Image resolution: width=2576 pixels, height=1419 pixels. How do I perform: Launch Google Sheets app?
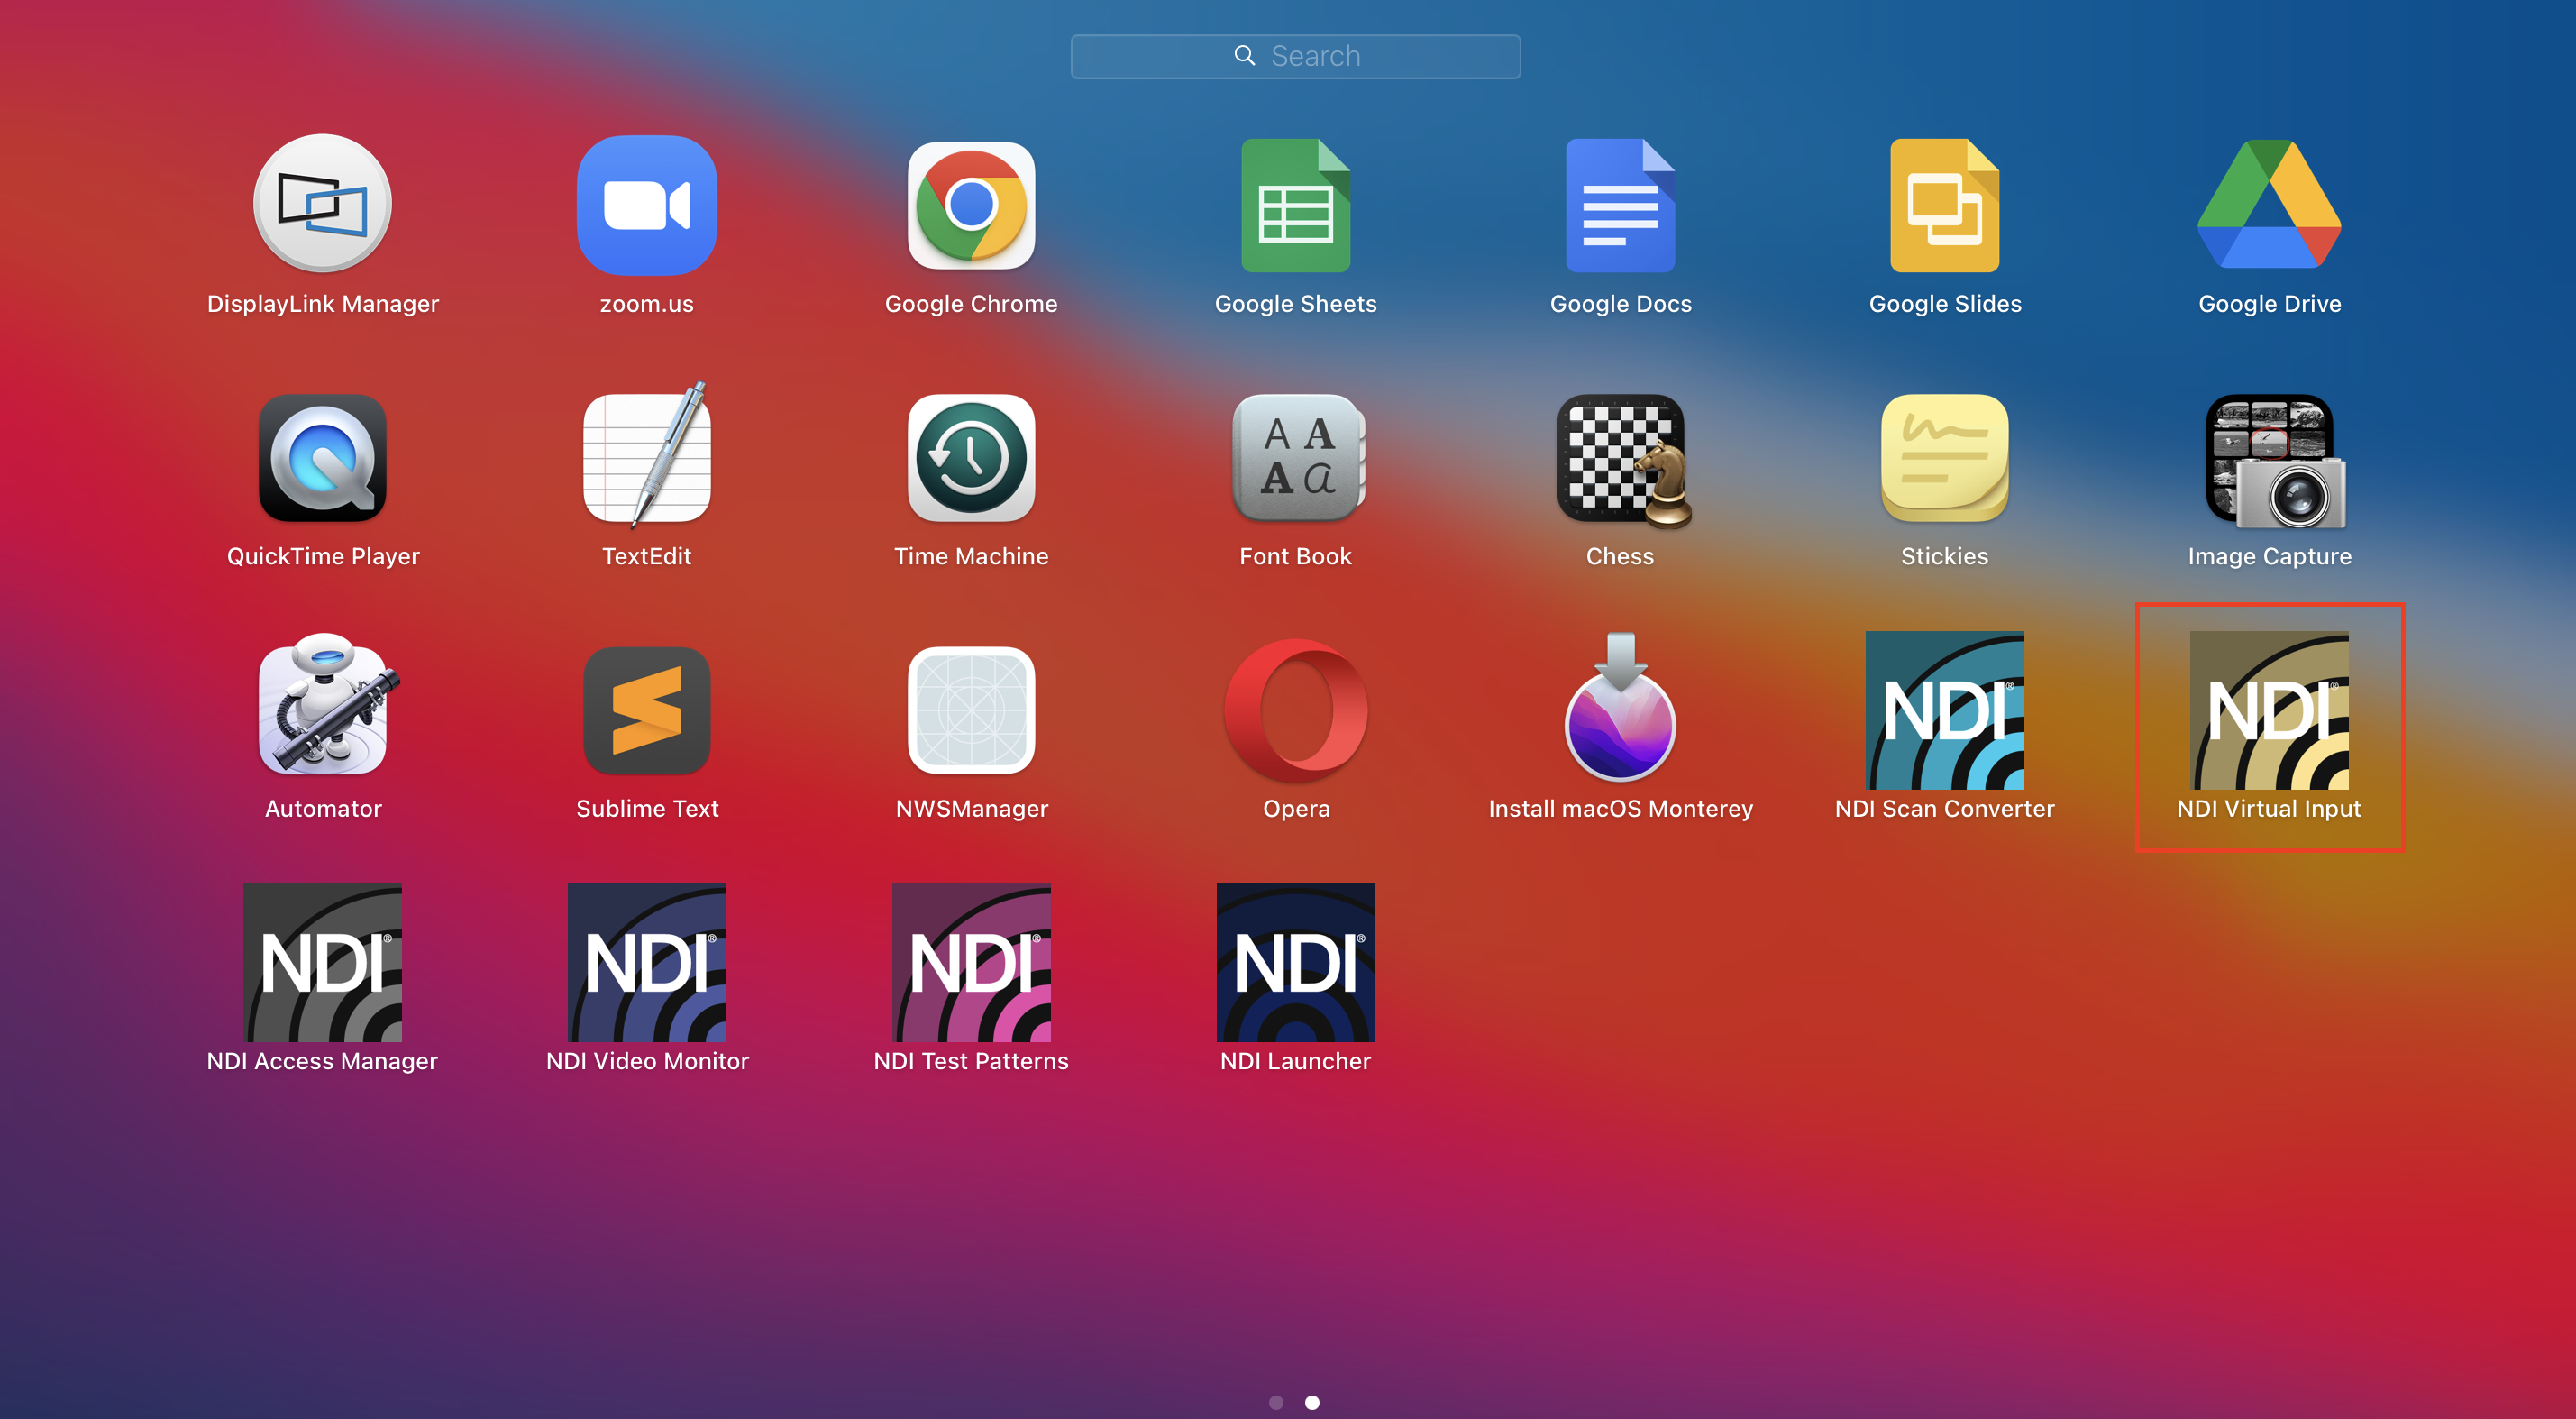coord(1296,205)
